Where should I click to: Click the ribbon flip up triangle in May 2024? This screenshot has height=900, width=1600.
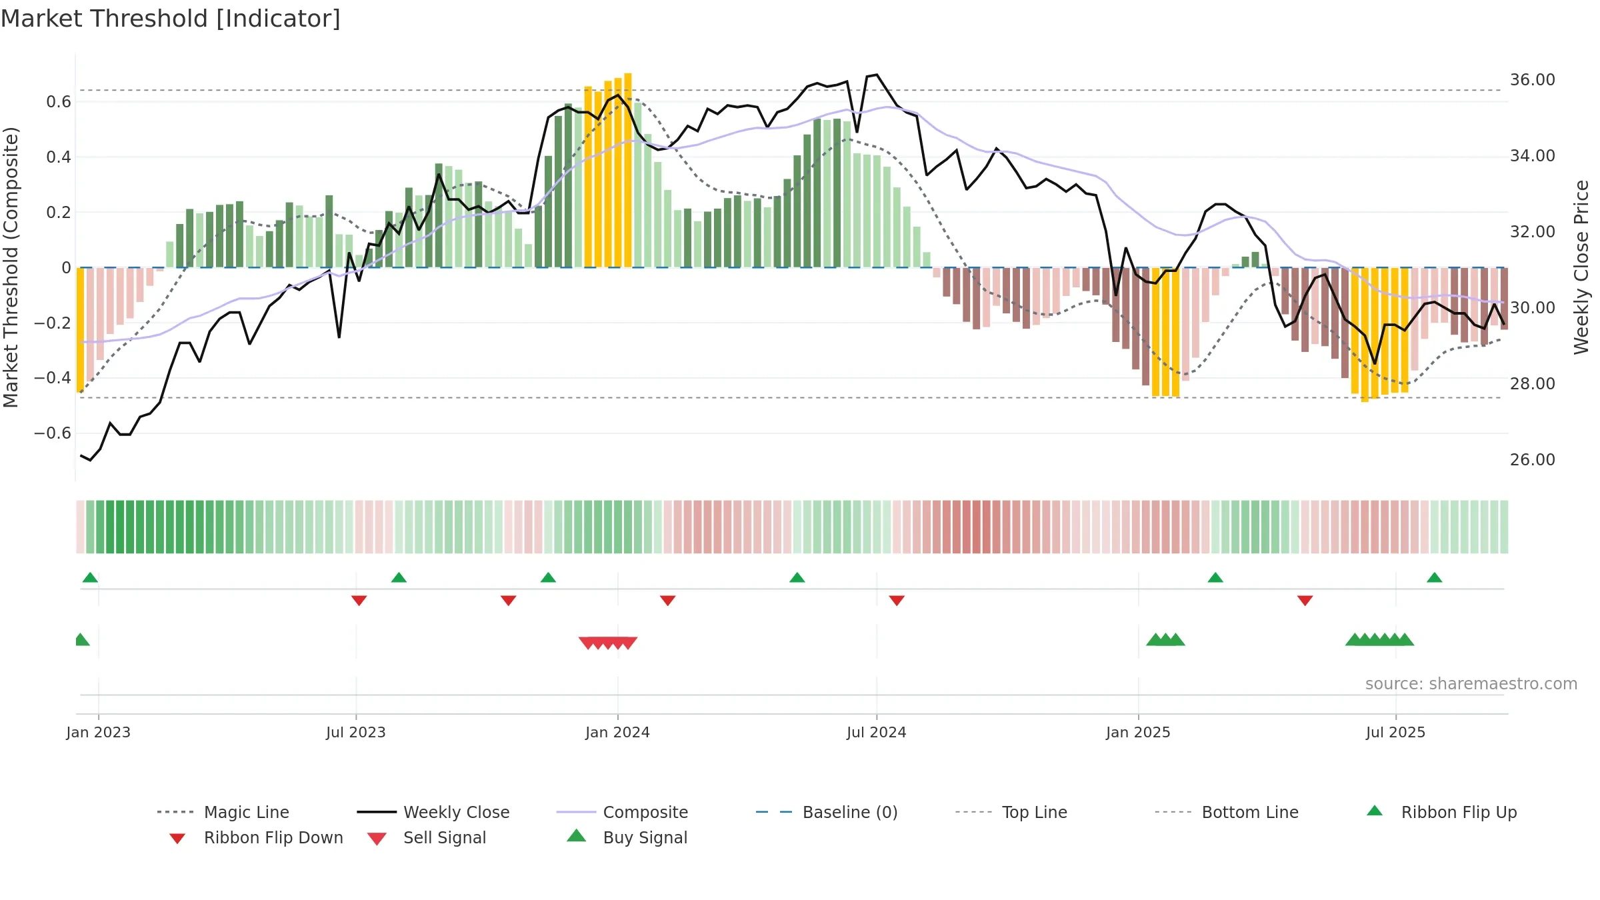point(797,577)
